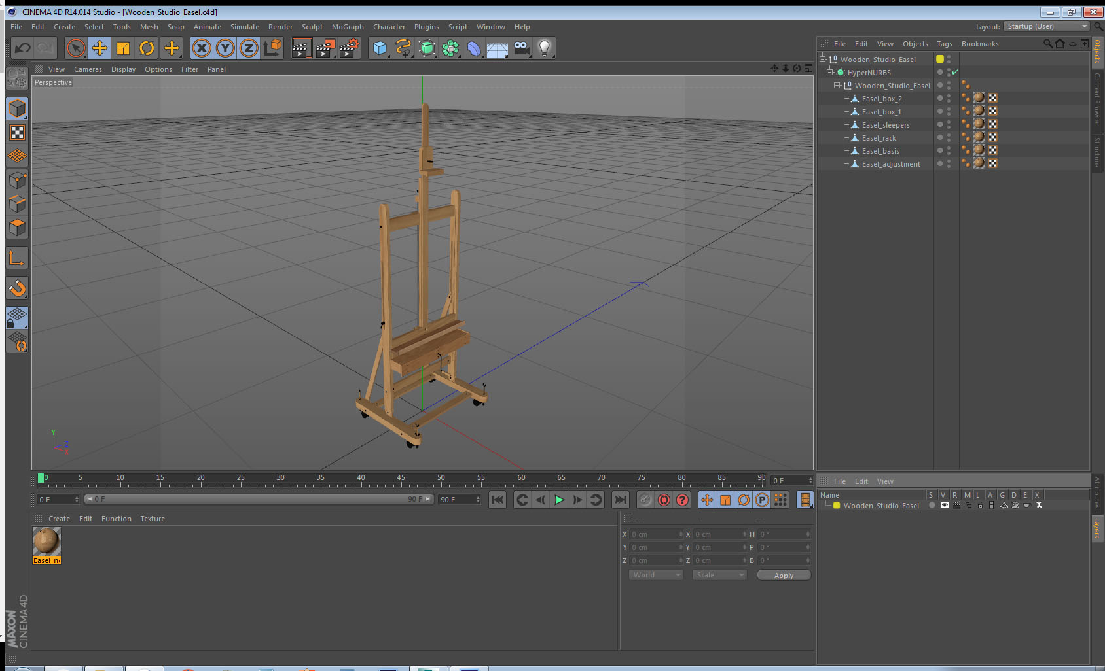Toggle the Easel_rack visibility dots
The width and height of the screenshot is (1105, 671).
click(x=949, y=137)
